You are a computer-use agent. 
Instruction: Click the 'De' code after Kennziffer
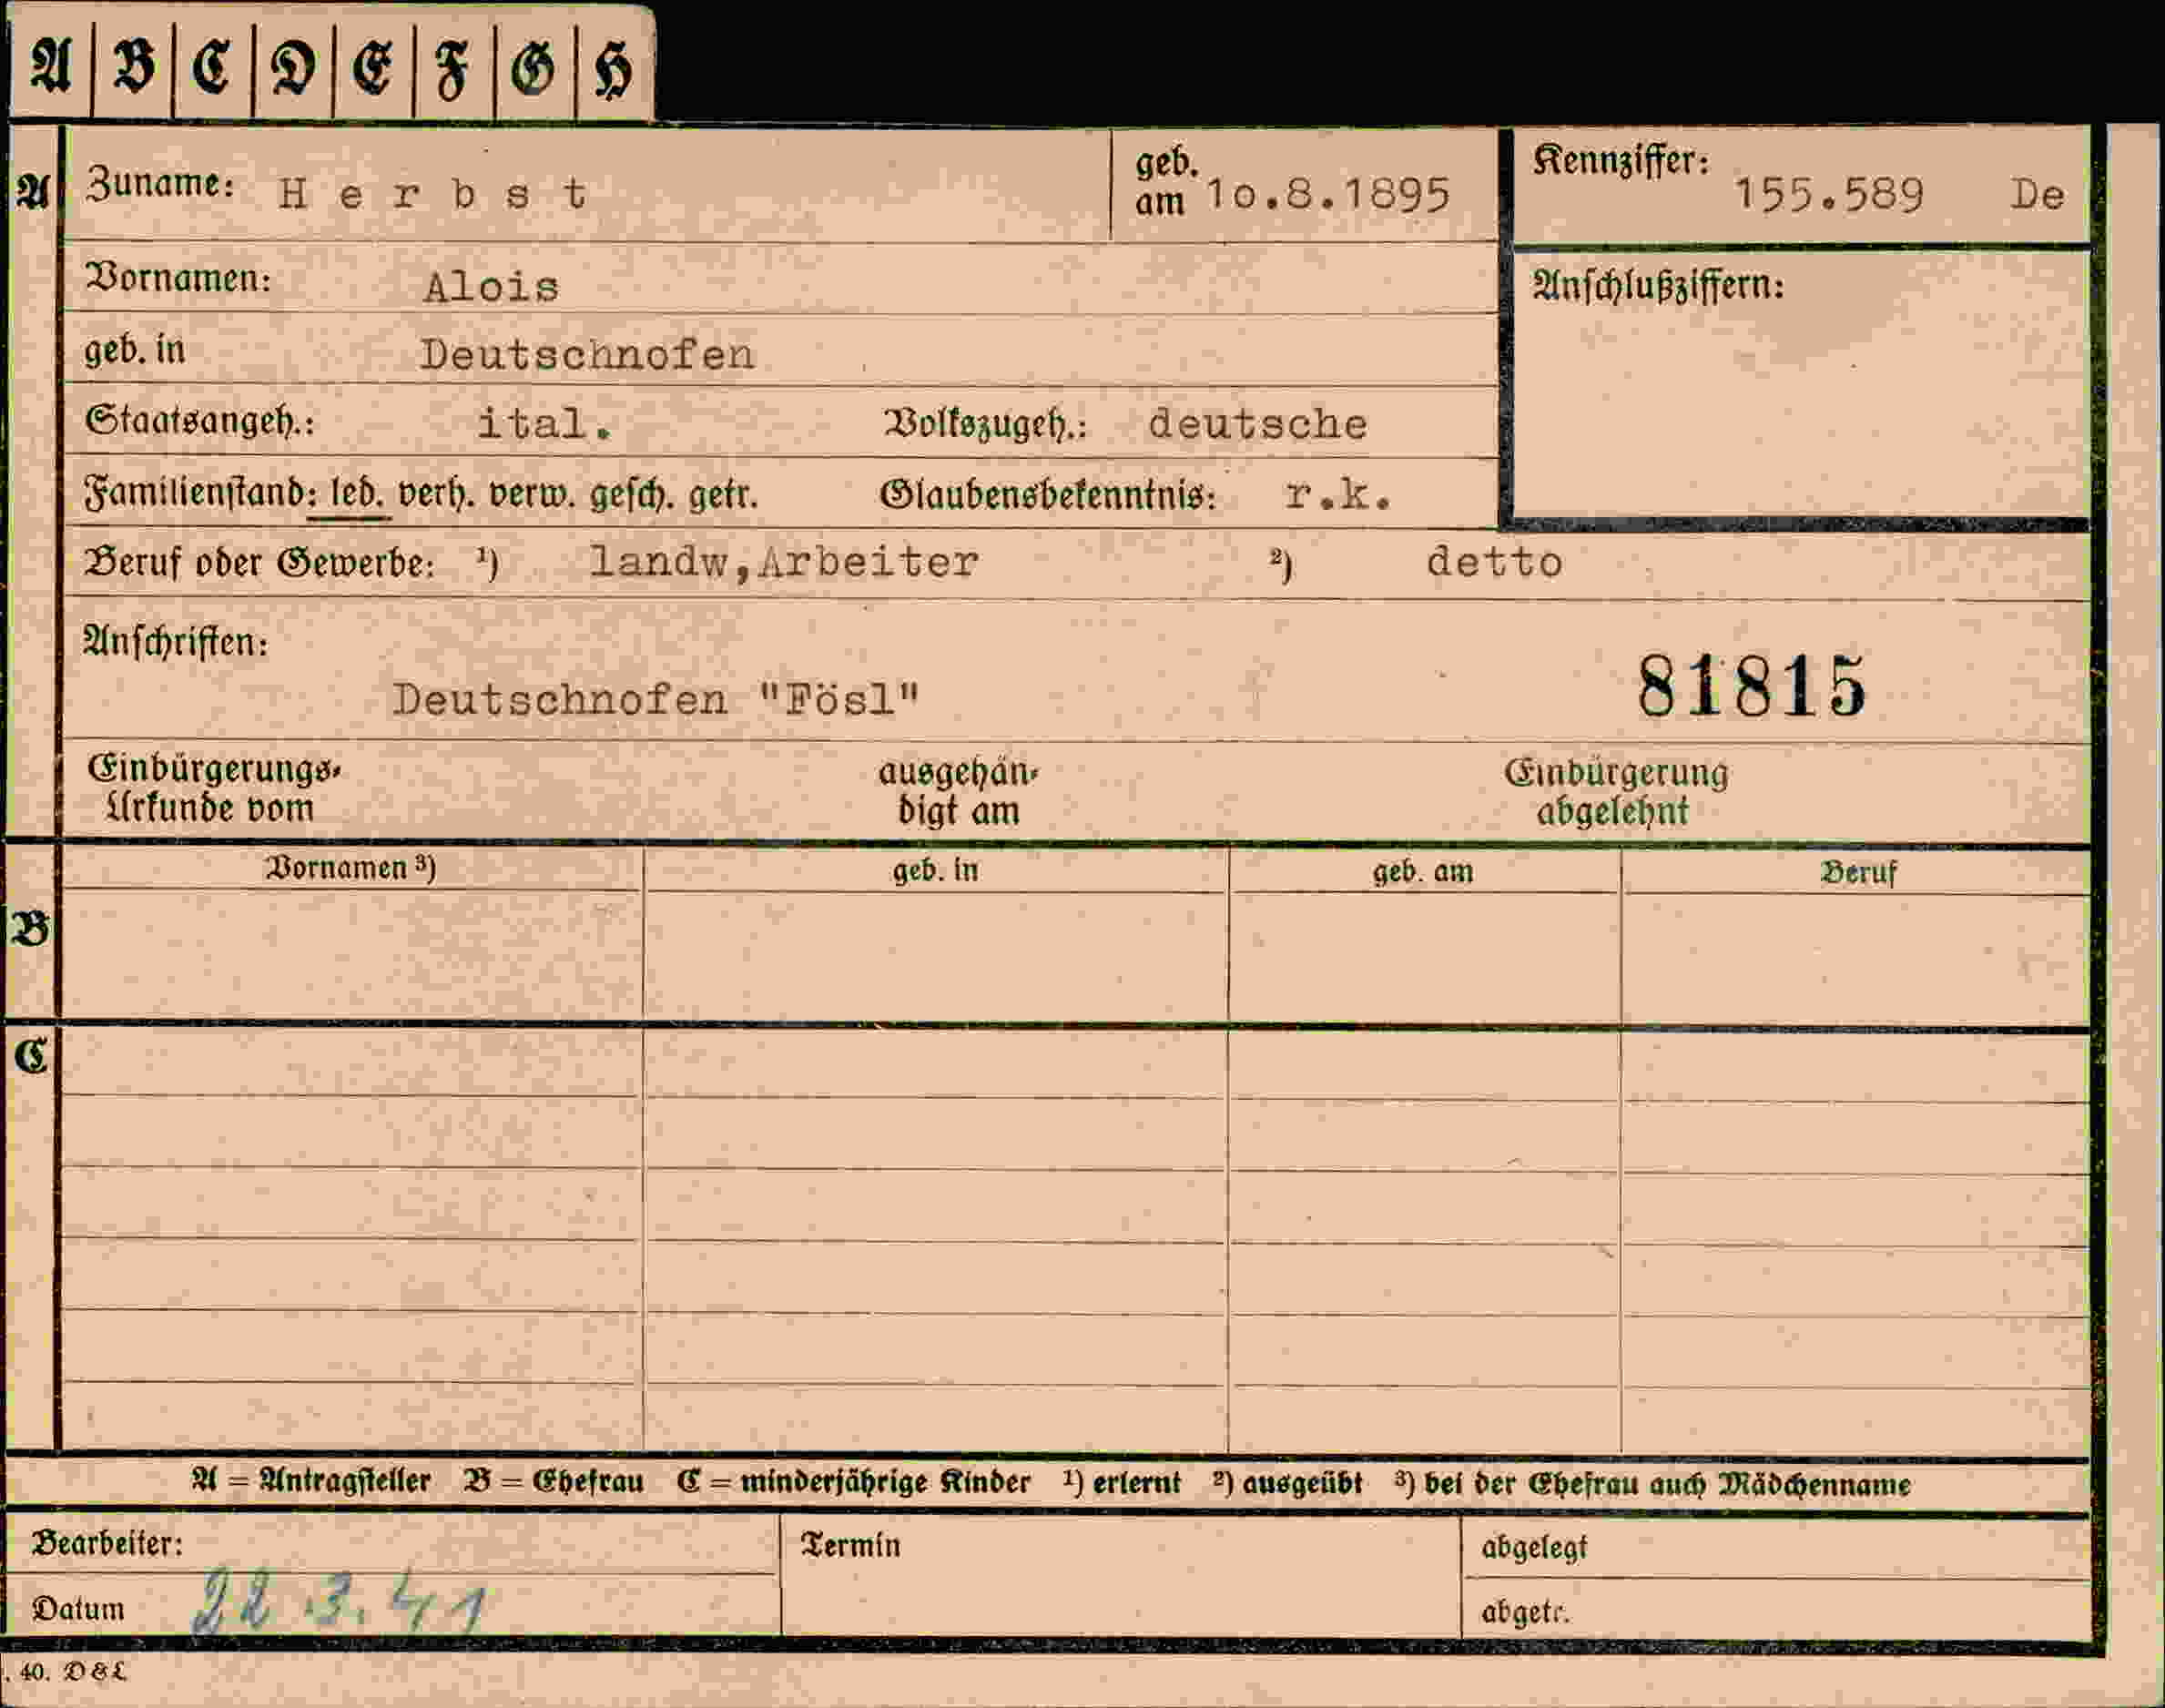point(2037,195)
